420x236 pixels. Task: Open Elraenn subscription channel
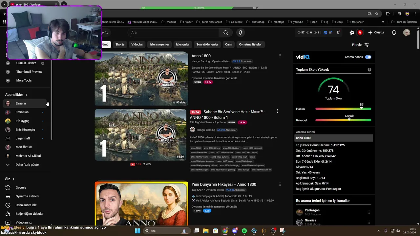[26, 103]
